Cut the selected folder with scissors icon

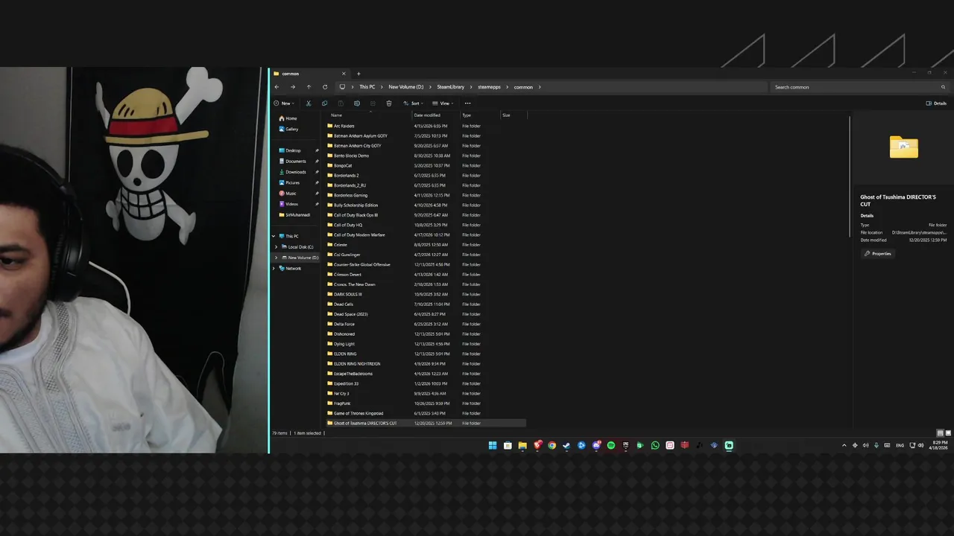[x=309, y=103]
